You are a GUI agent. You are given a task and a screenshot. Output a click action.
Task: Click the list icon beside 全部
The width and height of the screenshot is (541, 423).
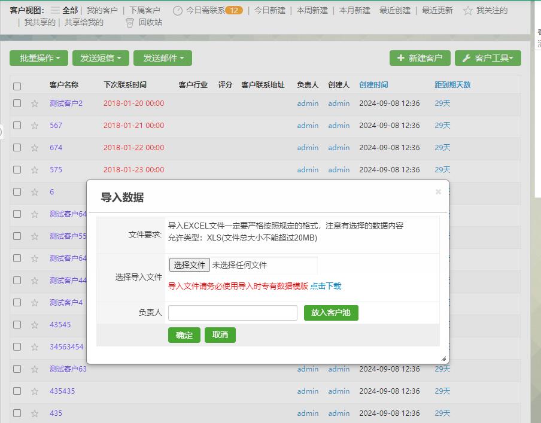[x=55, y=10]
